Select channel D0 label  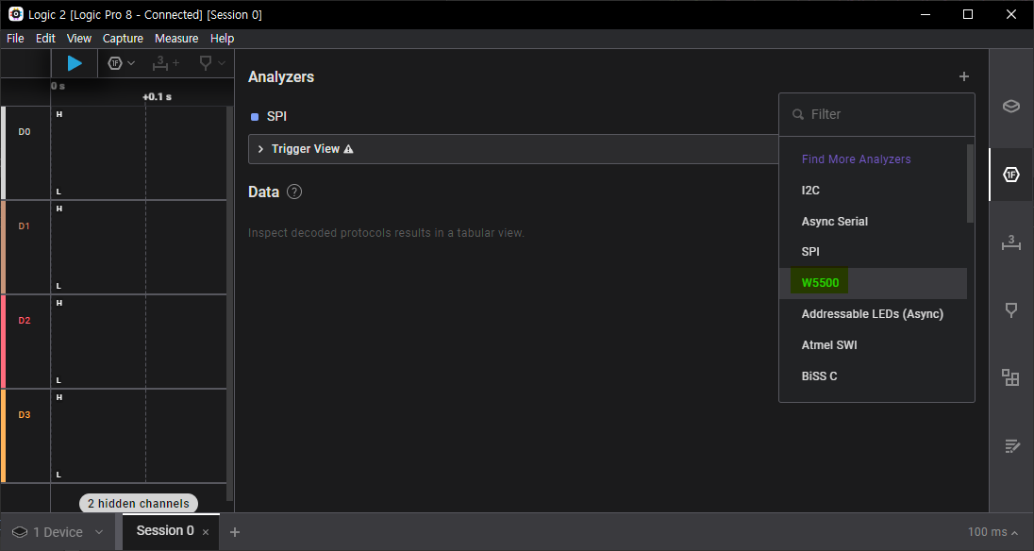pyautogui.click(x=25, y=132)
